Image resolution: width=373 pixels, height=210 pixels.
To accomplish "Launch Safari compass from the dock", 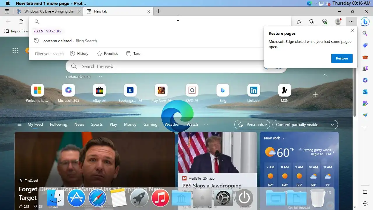I will (x=97, y=198).
